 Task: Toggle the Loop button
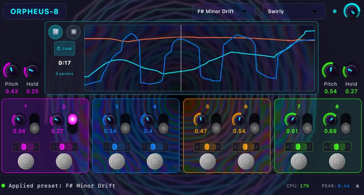(64, 48)
